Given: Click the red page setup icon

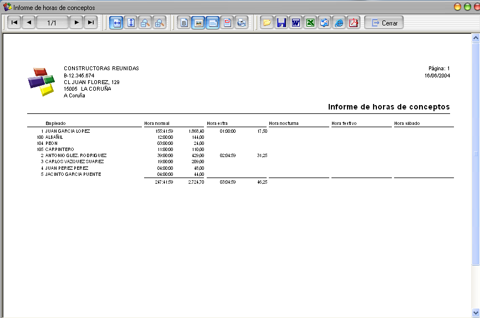Looking at the screenshot, I should click(x=227, y=23).
